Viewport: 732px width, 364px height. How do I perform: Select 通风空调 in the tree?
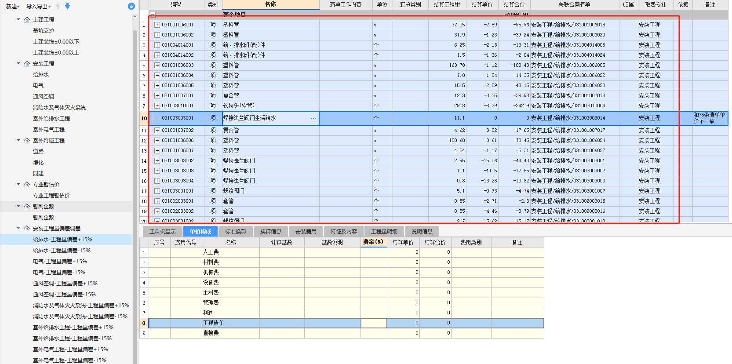point(43,96)
